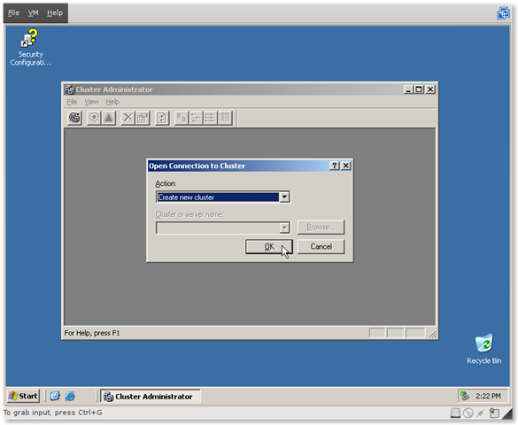The image size is (518, 425).
Task: Click the List view toolbar icon
Action: click(211, 118)
